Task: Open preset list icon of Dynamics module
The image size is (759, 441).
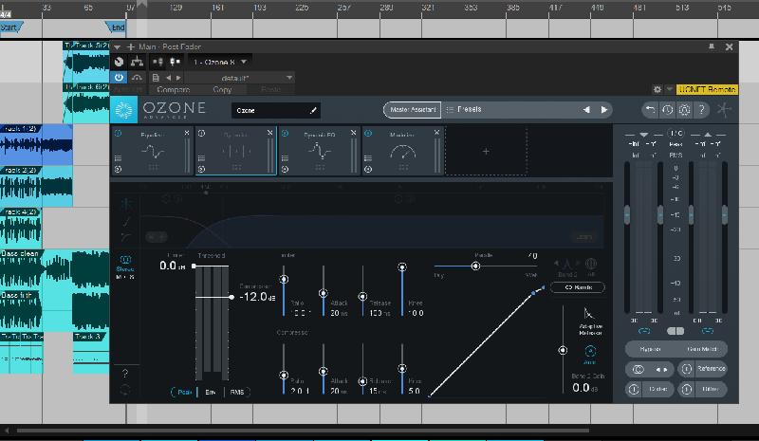Action: click(x=201, y=158)
